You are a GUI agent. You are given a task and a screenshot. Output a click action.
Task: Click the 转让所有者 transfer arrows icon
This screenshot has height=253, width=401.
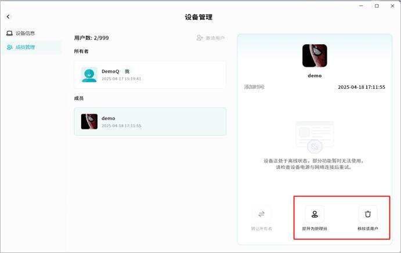261,214
